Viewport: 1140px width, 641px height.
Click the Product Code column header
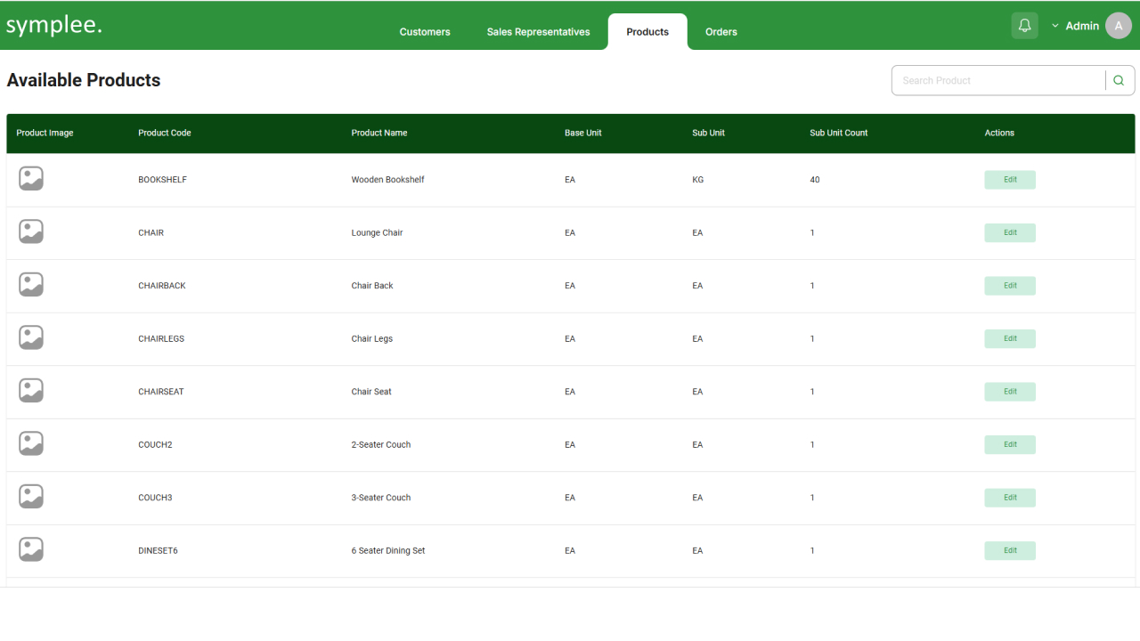point(165,133)
